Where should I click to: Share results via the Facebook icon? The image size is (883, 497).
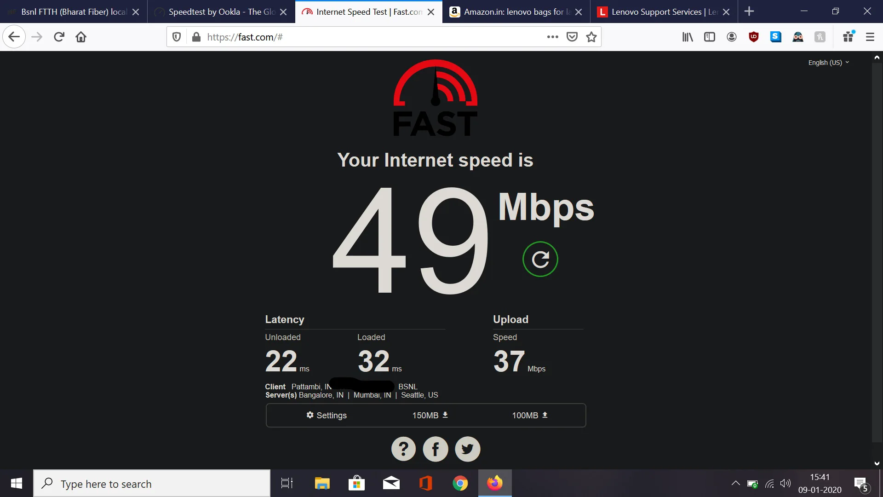(435, 449)
